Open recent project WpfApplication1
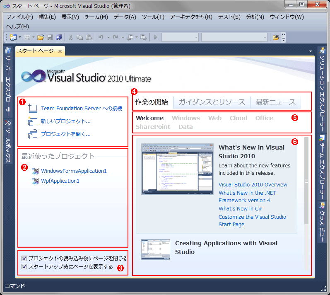Viewport: 330px width, 295px height. (60, 181)
